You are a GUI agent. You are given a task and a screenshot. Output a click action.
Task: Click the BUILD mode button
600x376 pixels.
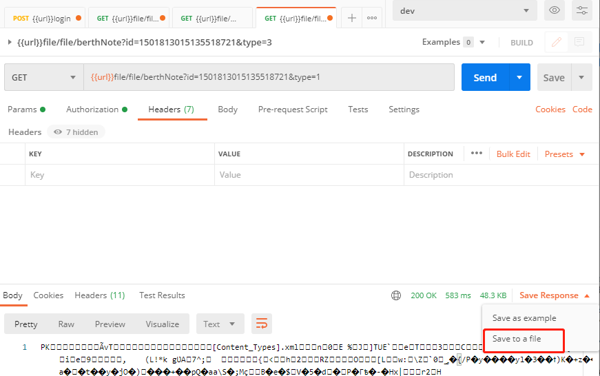pyautogui.click(x=521, y=43)
